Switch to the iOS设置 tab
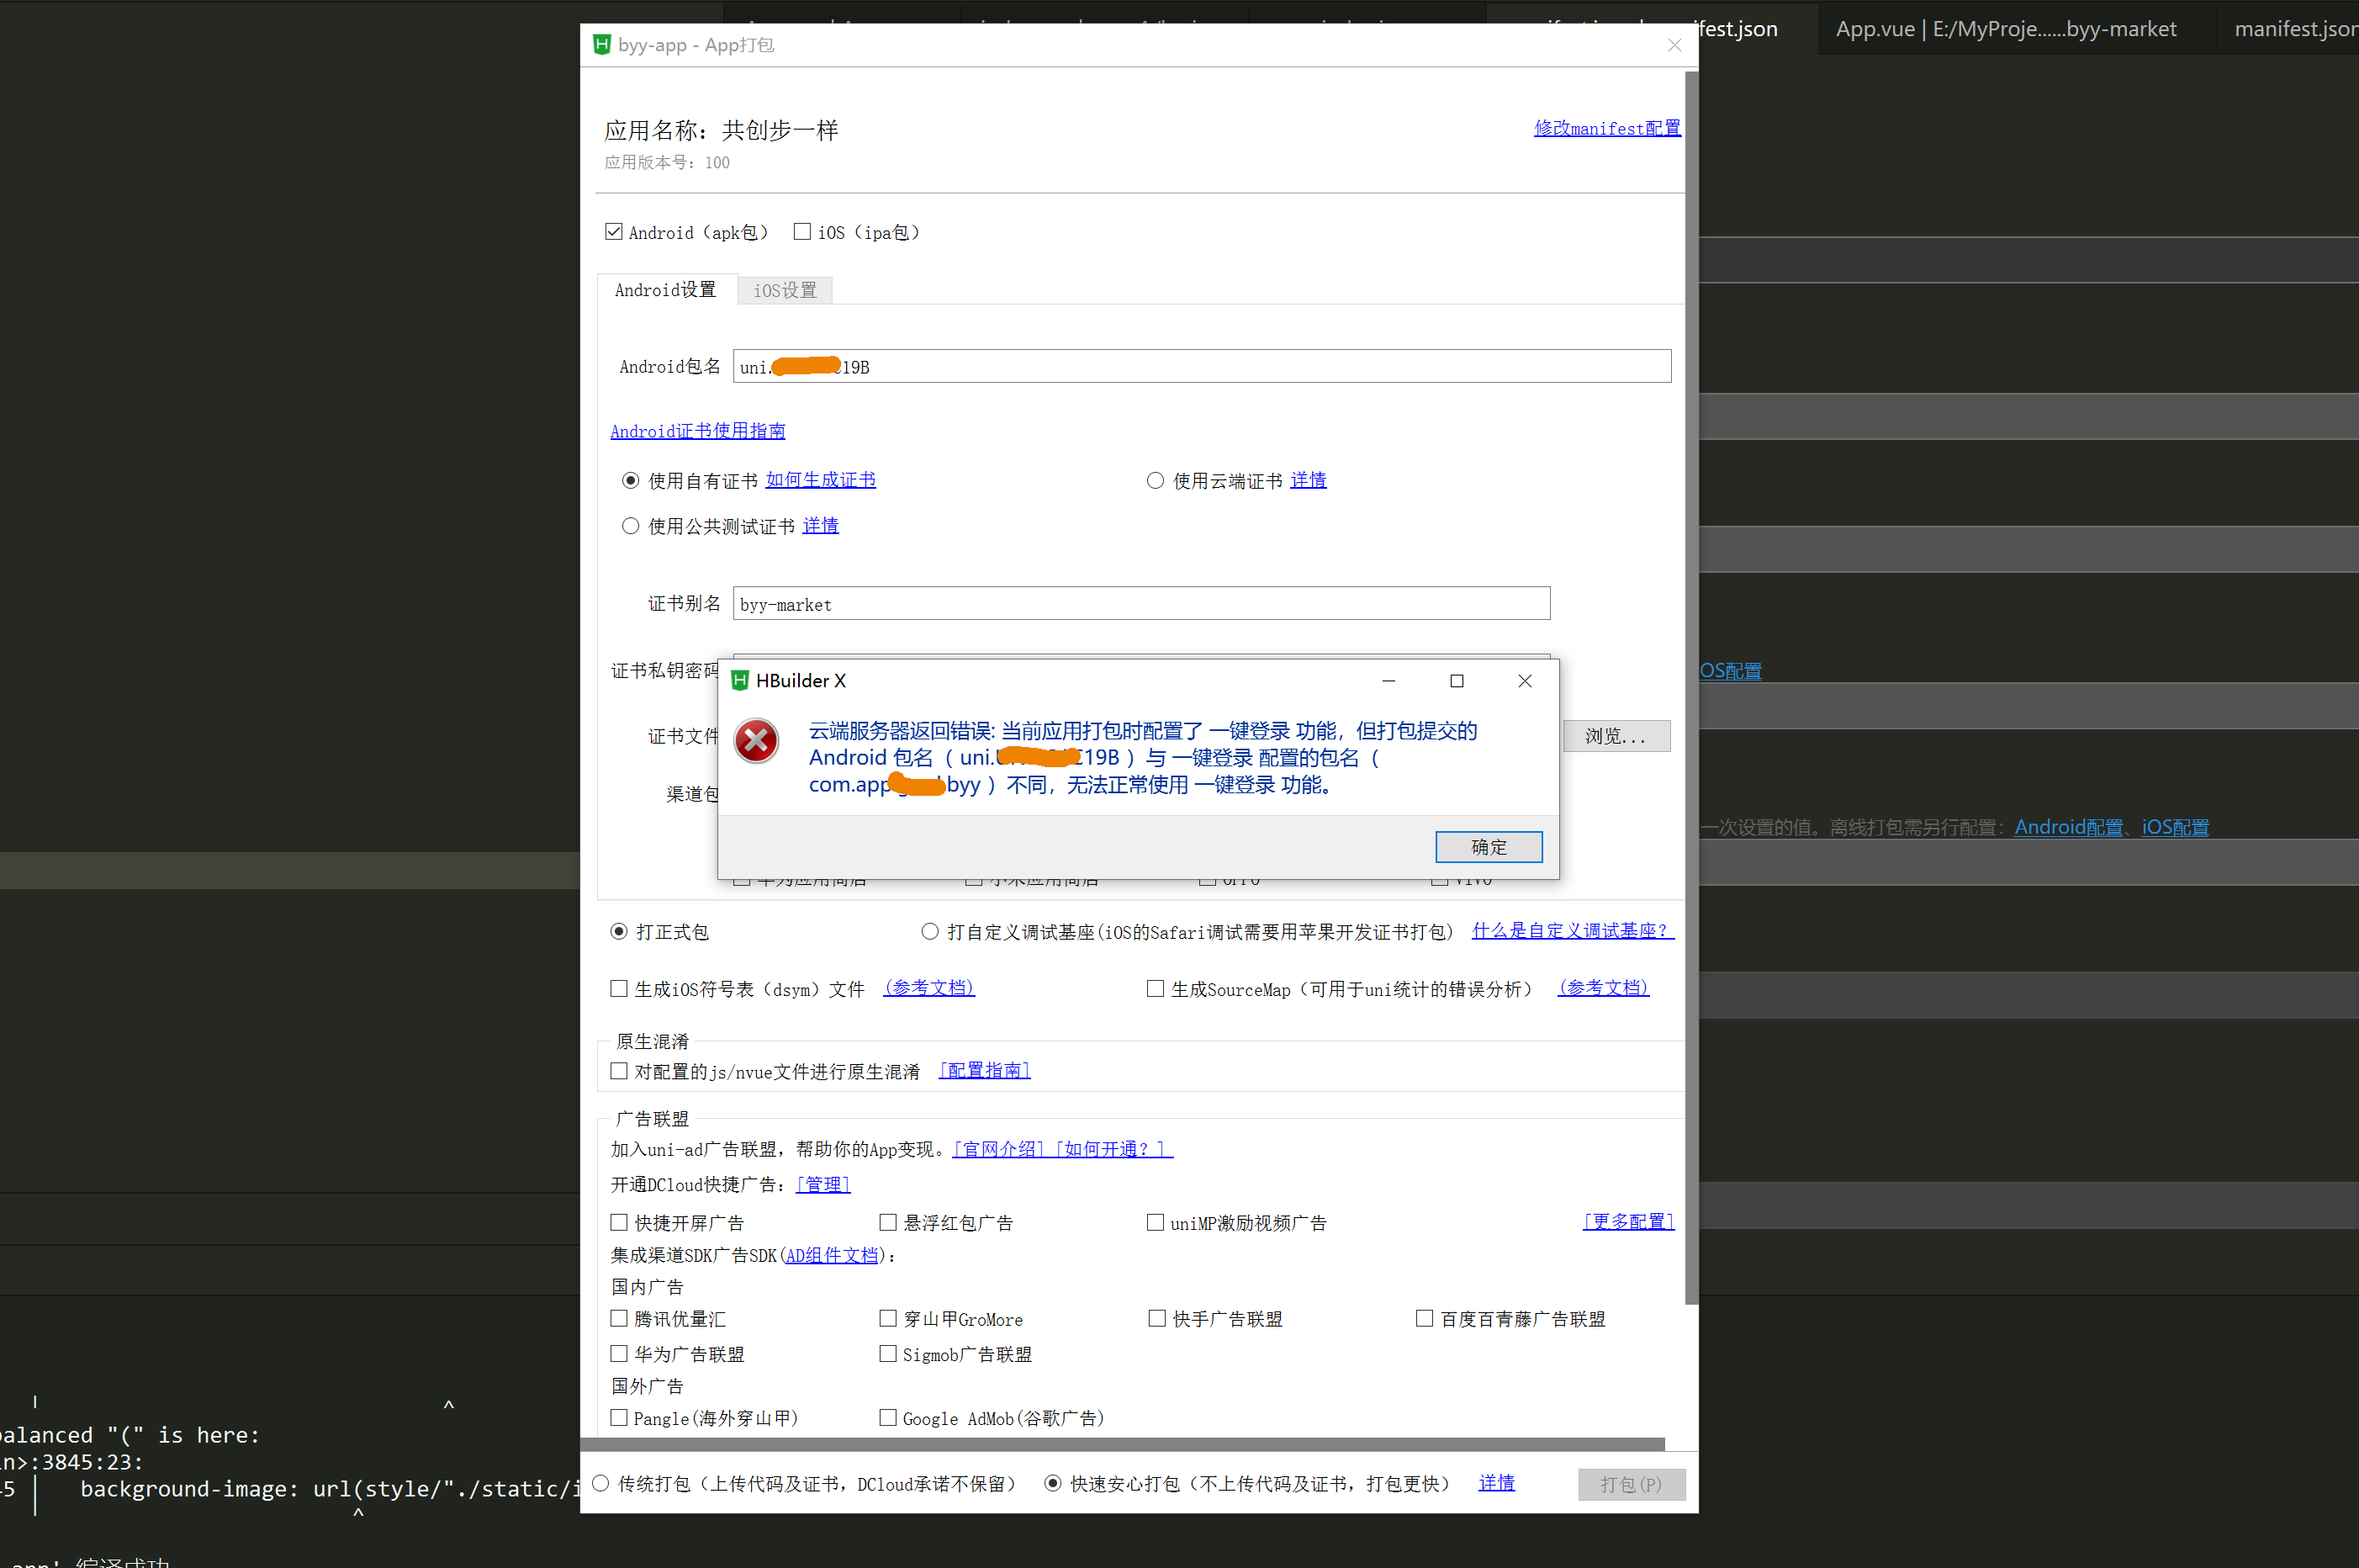 tap(785, 290)
